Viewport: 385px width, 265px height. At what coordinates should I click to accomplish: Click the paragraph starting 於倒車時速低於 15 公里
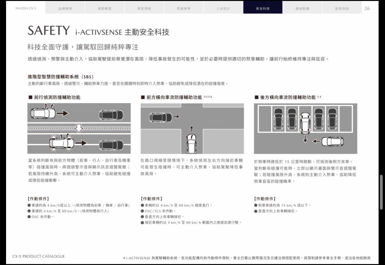305,171
